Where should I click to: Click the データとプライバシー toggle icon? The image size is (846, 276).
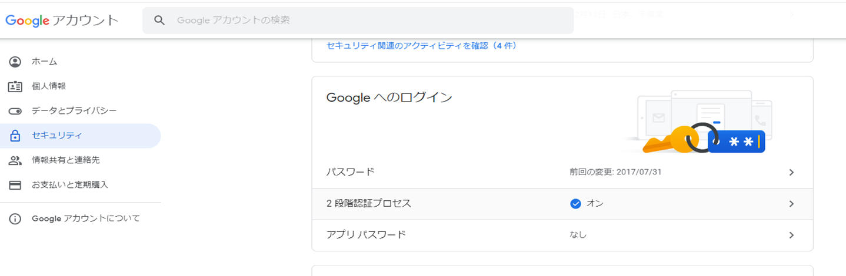(15, 111)
